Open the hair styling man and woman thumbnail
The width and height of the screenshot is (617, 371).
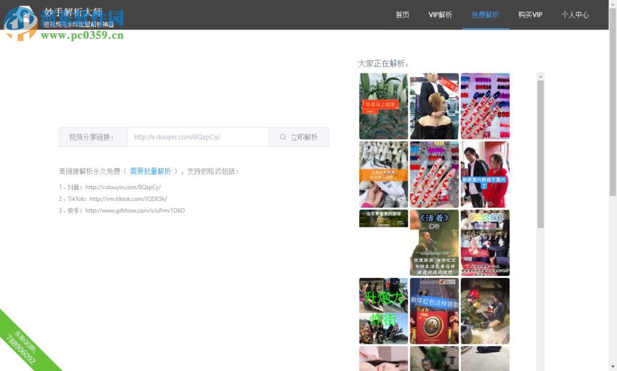point(434,106)
